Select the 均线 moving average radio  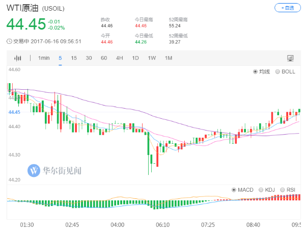click(x=256, y=72)
